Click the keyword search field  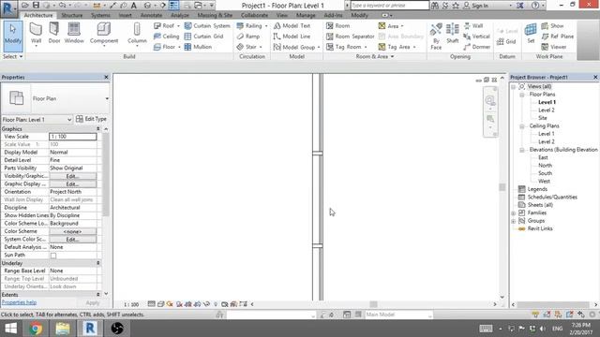390,6
